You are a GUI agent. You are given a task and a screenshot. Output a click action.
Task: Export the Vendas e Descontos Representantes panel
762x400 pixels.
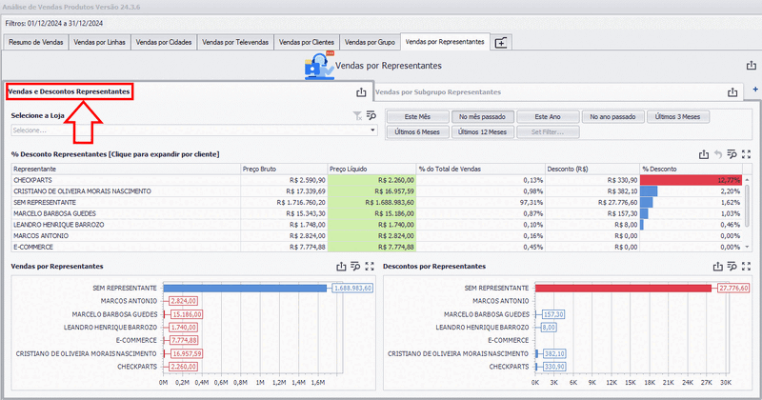click(x=361, y=91)
